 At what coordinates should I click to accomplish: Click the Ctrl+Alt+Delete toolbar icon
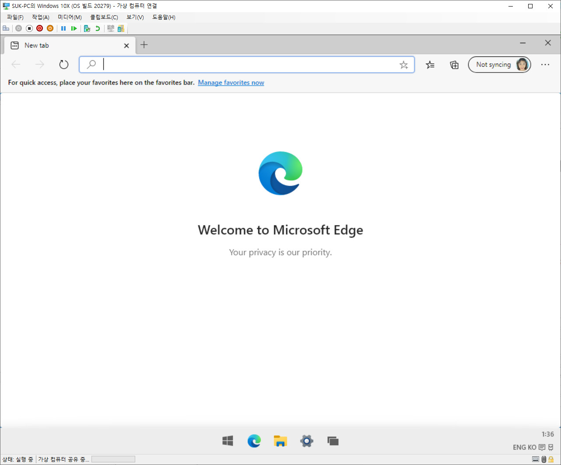[x=6, y=28]
